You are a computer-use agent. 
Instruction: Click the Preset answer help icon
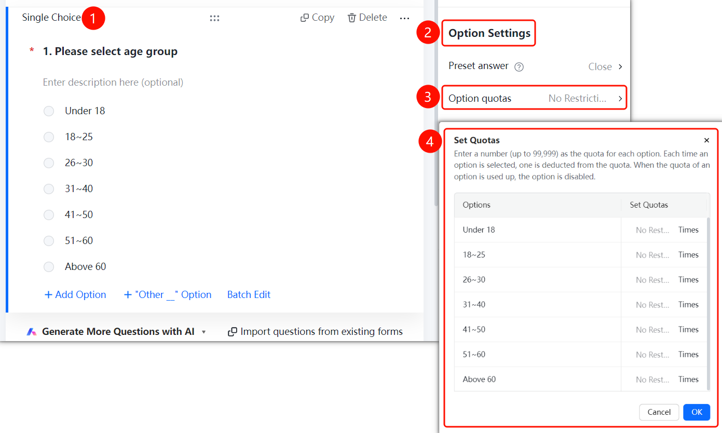pos(519,66)
